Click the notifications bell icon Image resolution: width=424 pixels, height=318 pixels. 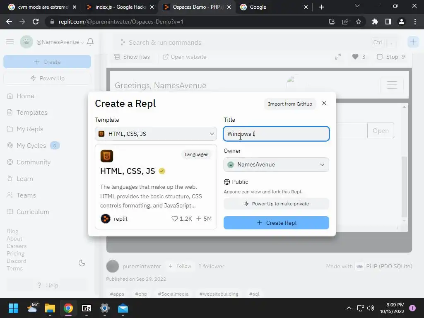90,42
